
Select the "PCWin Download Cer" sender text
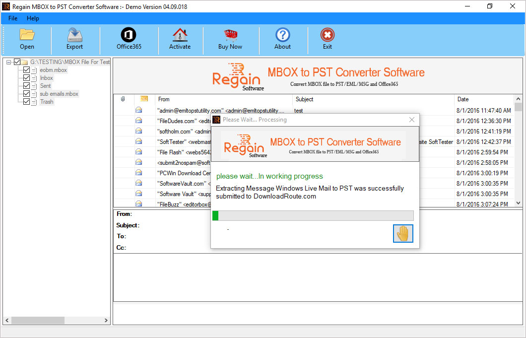coord(184,173)
